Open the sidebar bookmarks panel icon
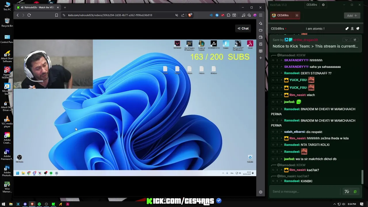 [260, 44]
